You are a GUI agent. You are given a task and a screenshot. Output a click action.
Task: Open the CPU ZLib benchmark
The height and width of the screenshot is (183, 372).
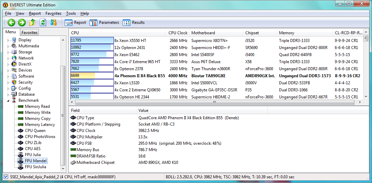pos(33,143)
